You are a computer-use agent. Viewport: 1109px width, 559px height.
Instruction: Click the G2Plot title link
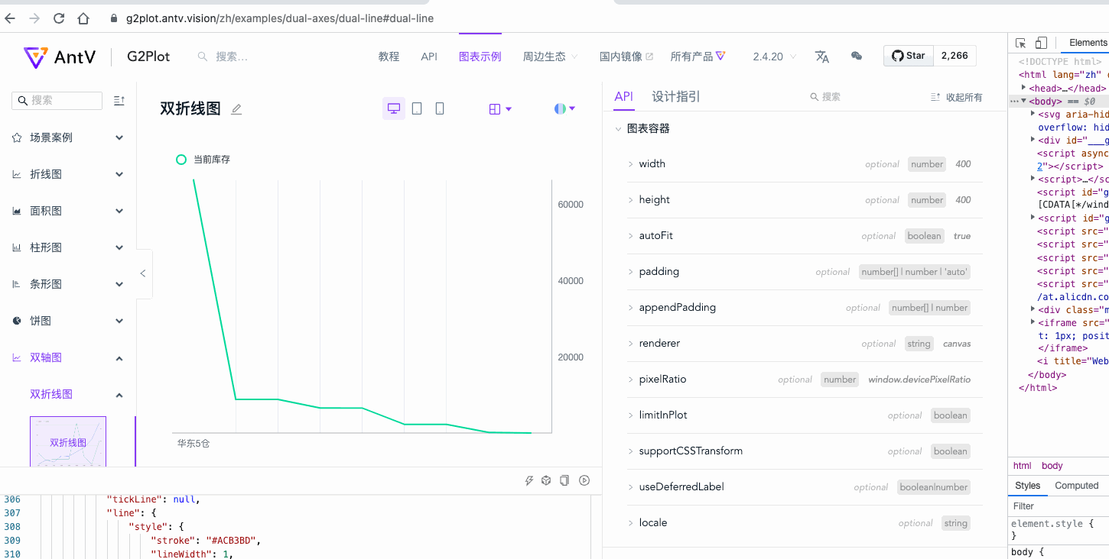(149, 57)
